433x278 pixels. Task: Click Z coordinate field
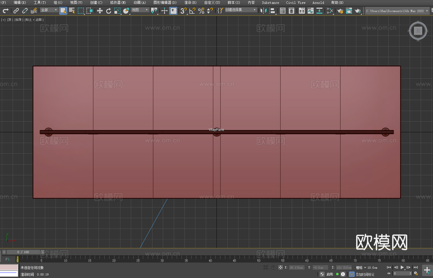click(x=344, y=268)
